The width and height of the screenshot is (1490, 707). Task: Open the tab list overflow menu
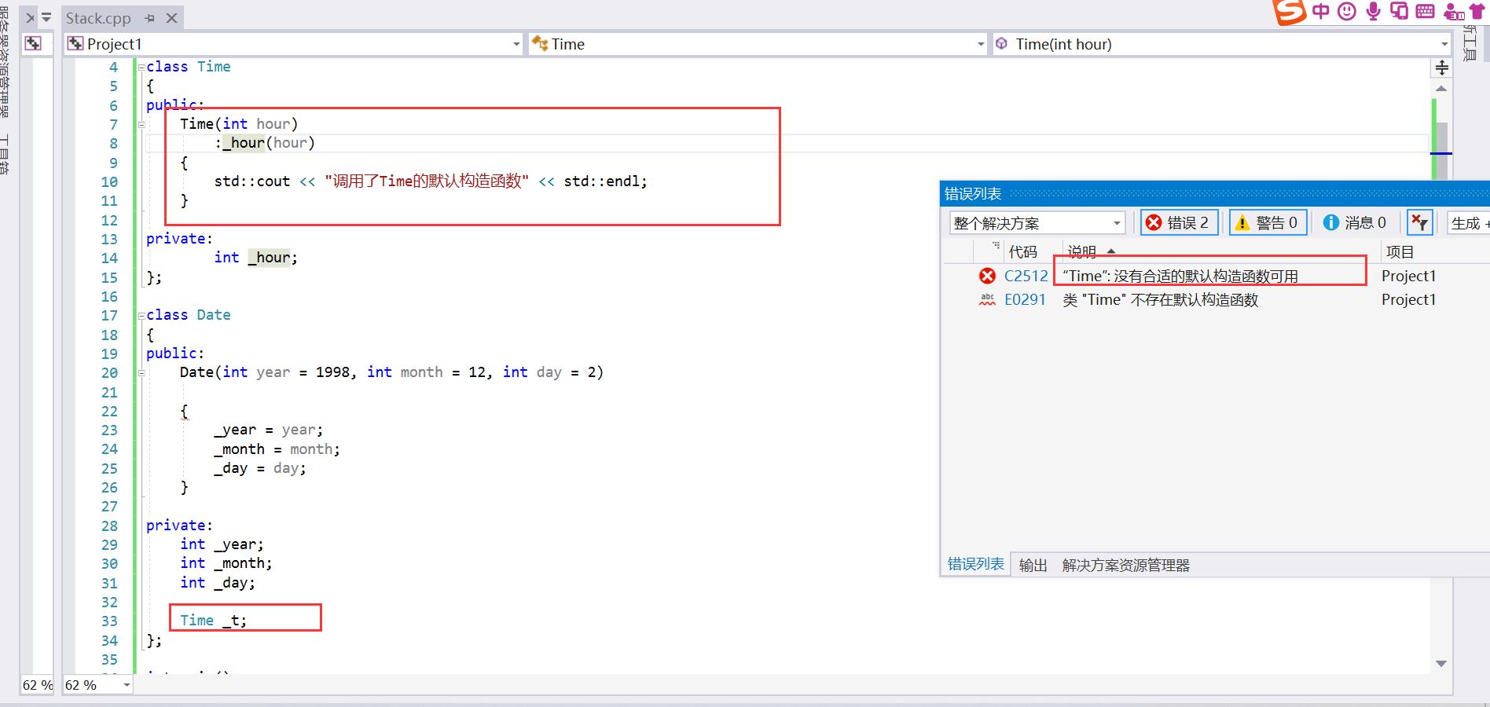[46, 16]
